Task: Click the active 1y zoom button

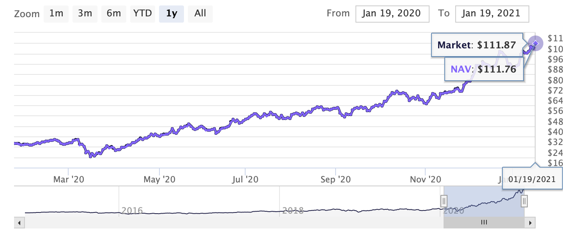Action: pyautogui.click(x=171, y=14)
